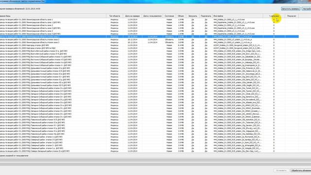Click the 'Запустить проверку' button
The image size is (311, 175).
[x=291, y=9]
